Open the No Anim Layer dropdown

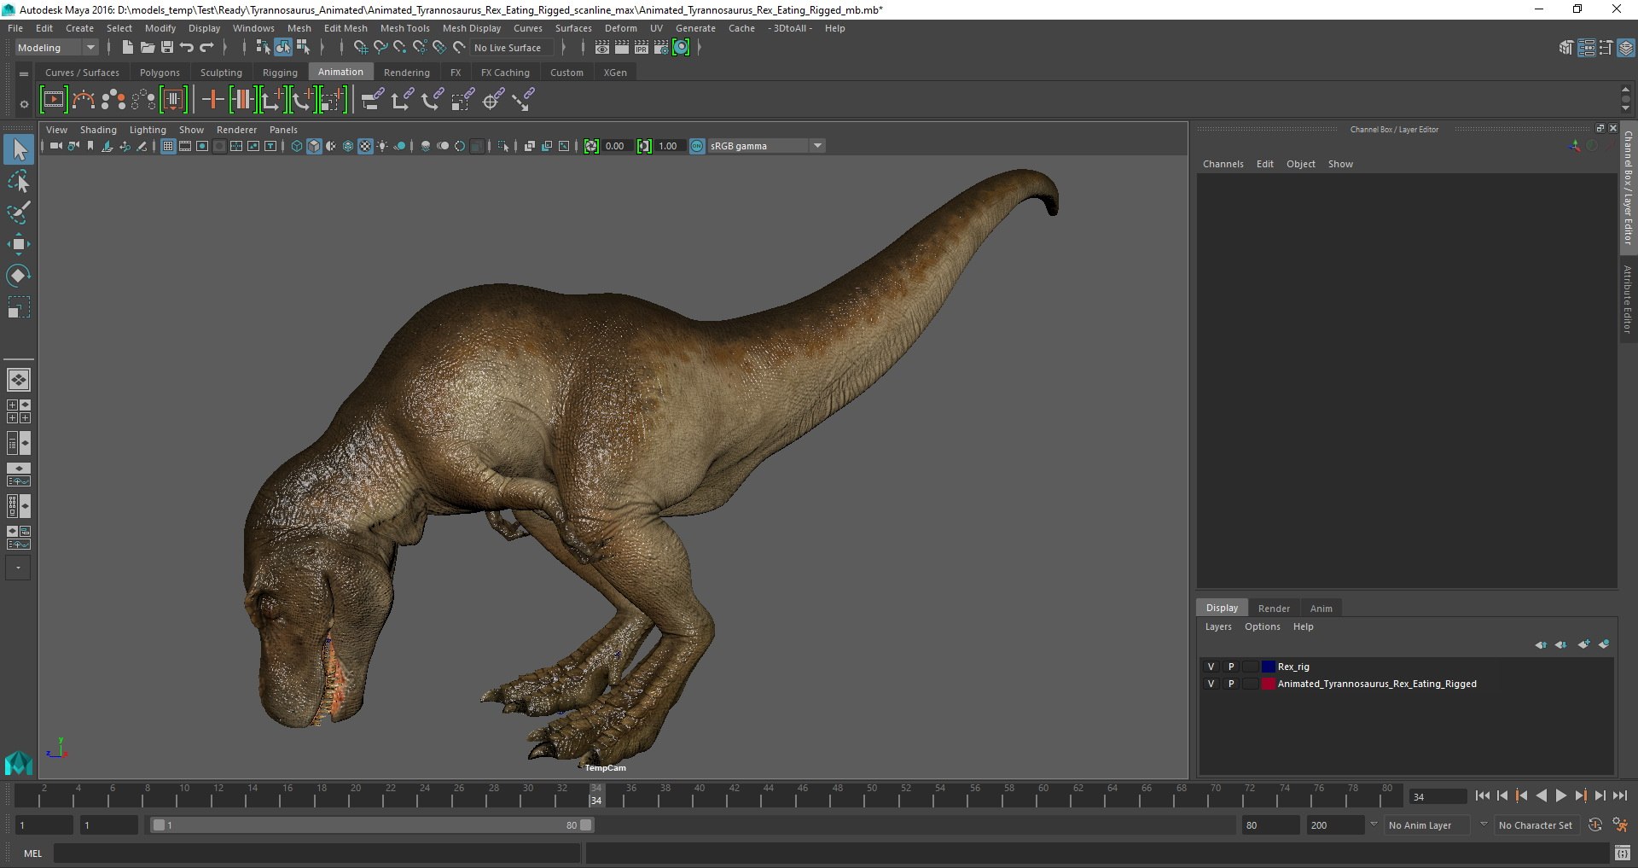1429,825
